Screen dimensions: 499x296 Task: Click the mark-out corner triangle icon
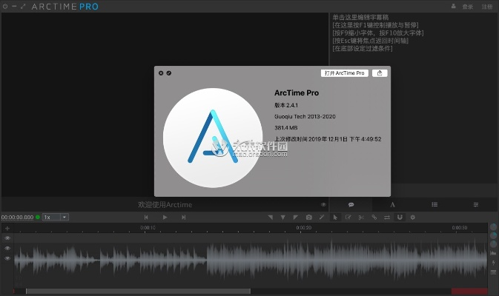pos(296,218)
